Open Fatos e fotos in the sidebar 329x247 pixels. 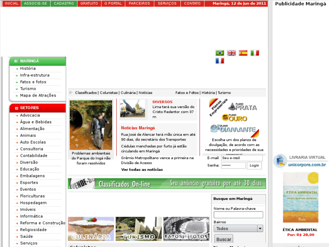pyautogui.click(x=33, y=82)
